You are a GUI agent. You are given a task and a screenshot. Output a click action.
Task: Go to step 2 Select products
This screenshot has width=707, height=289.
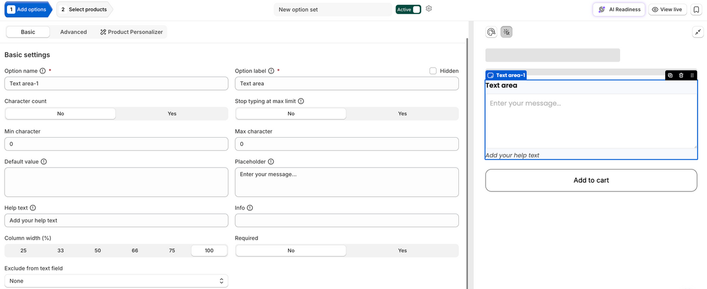pyautogui.click(x=84, y=9)
